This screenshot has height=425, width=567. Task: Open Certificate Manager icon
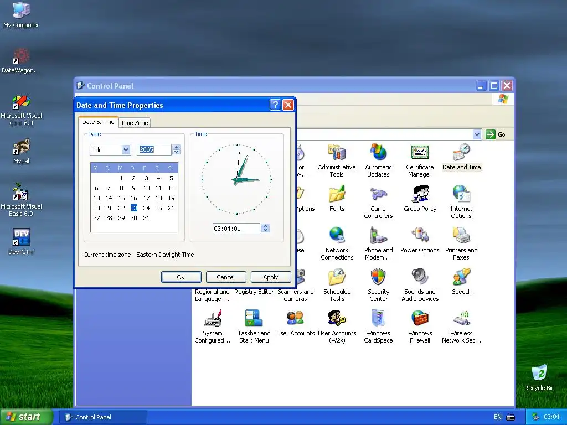(x=420, y=152)
